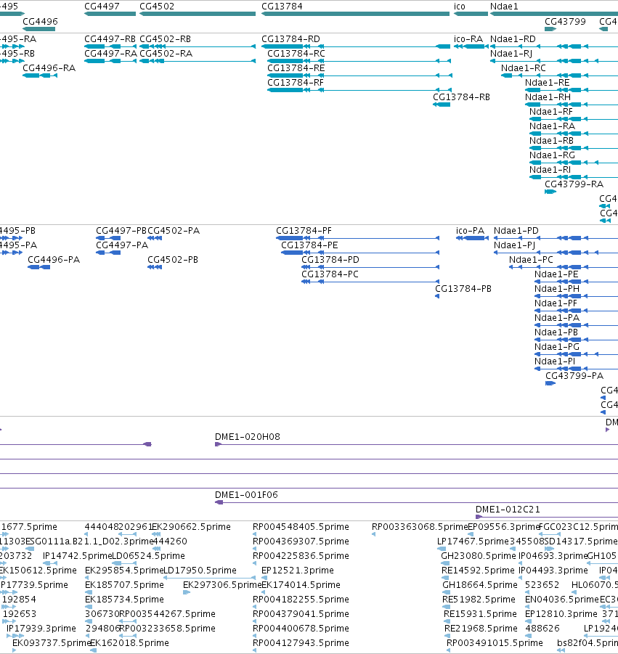Click EST RP003491015.5prime label

(x=495, y=642)
